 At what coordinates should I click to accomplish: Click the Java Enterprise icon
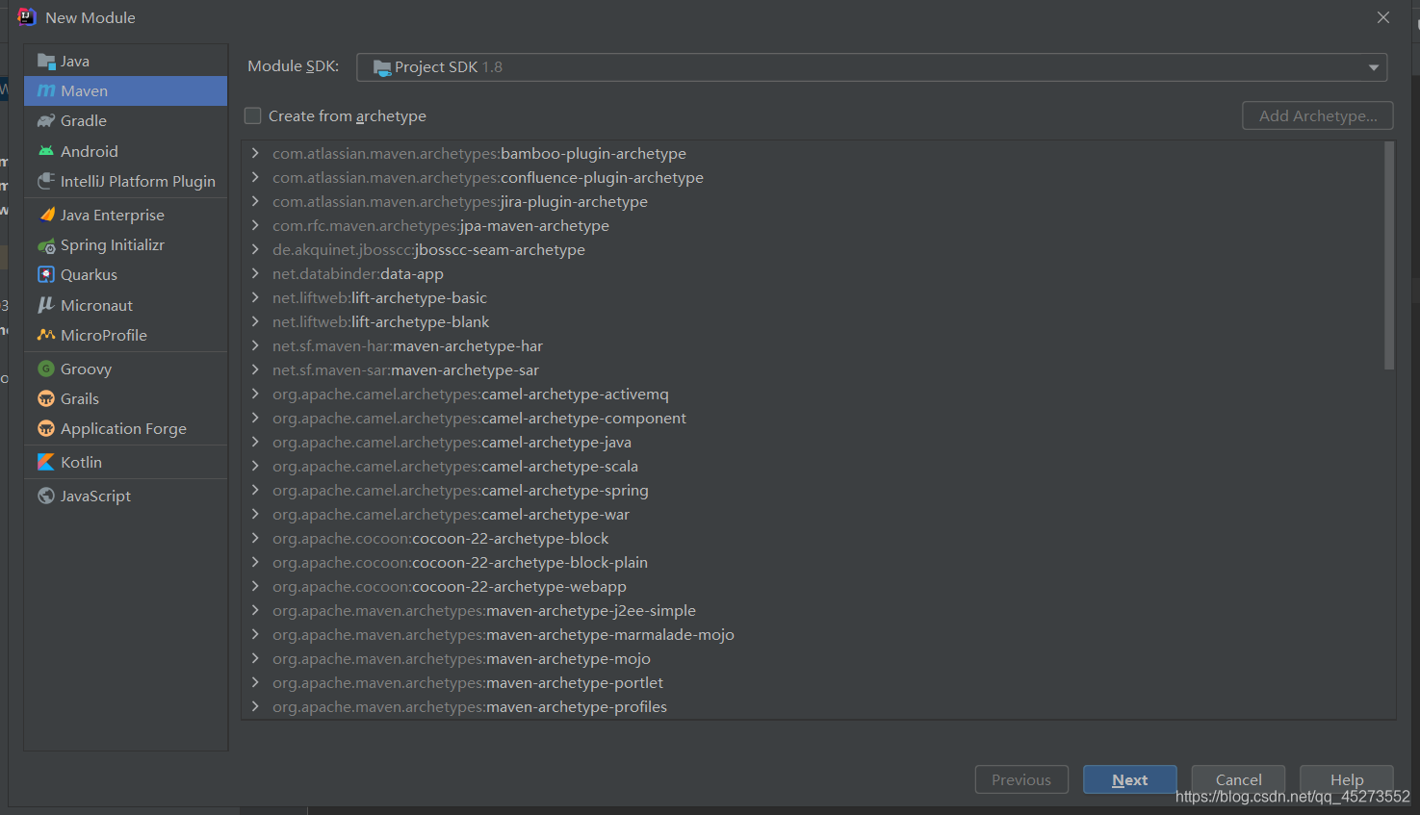tap(45, 215)
